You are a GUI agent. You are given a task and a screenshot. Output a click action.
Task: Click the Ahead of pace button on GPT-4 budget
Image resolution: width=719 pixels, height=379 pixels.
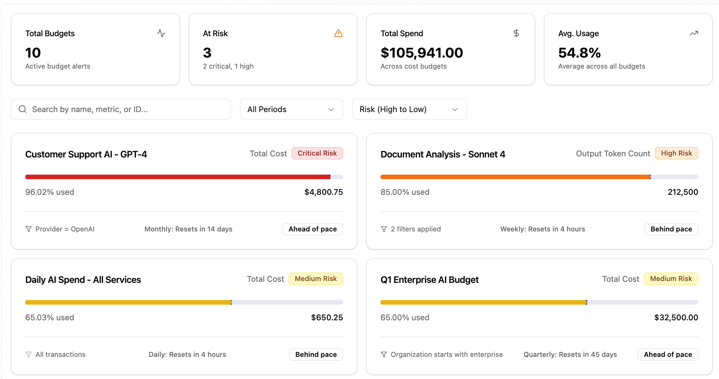tap(312, 229)
